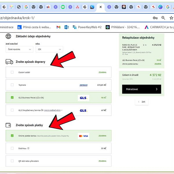Open the Gmail bookmark icon
The width and height of the screenshot is (174, 174).
point(58,27)
